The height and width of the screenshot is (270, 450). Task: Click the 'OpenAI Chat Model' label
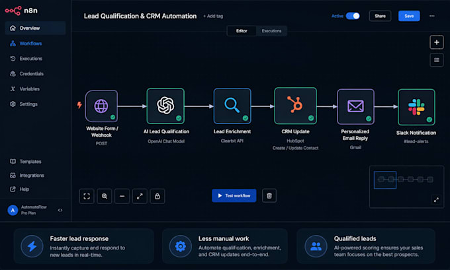[x=166, y=141]
